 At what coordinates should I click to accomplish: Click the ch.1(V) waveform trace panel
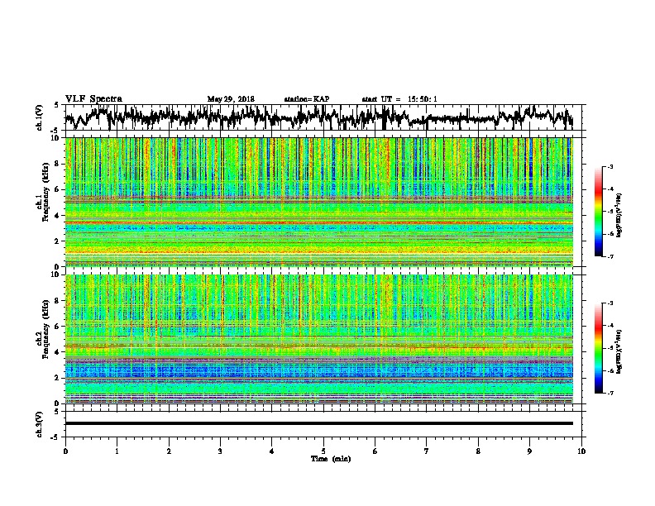click(323, 117)
